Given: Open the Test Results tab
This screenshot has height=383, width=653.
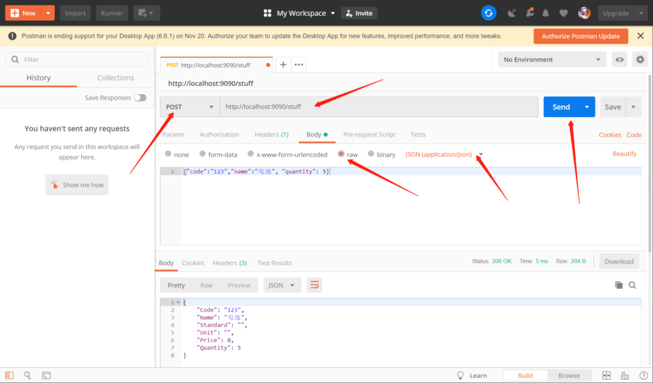Looking at the screenshot, I should (x=274, y=263).
